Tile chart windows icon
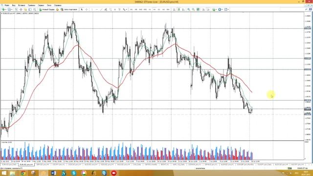This screenshot has height=176, width=313. coord(198,9)
